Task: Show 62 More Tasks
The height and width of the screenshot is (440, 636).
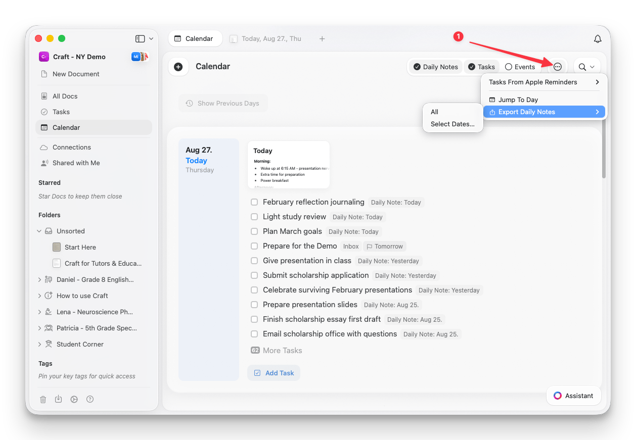Action: click(277, 350)
